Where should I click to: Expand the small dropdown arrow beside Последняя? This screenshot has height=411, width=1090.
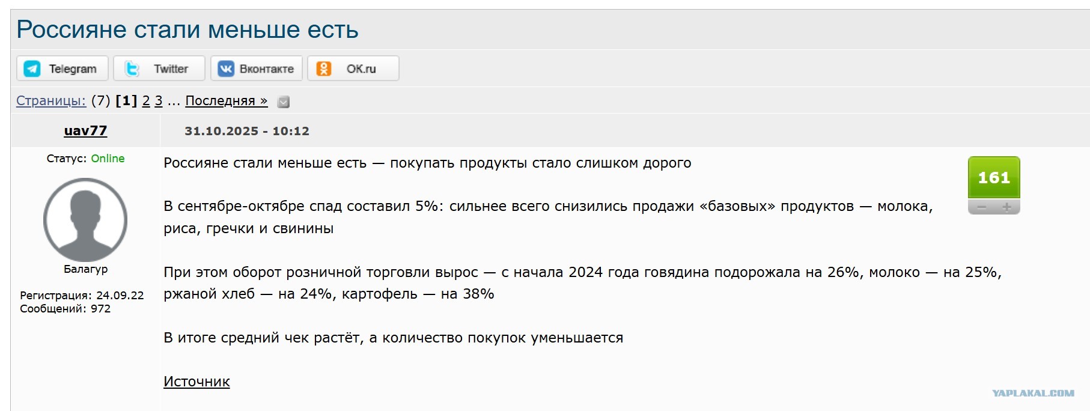click(x=284, y=102)
